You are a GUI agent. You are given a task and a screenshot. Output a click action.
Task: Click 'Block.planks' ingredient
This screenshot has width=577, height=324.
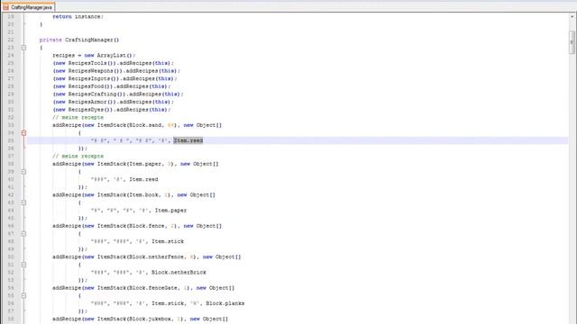[x=224, y=303]
